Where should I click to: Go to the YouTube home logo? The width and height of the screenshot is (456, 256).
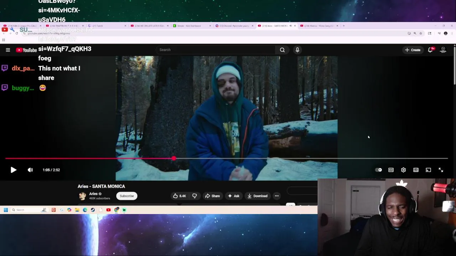[26, 50]
